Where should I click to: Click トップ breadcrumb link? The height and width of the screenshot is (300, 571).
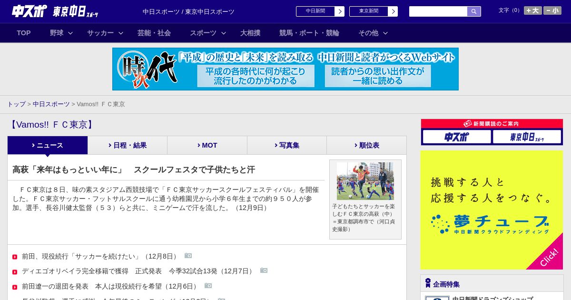16,104
